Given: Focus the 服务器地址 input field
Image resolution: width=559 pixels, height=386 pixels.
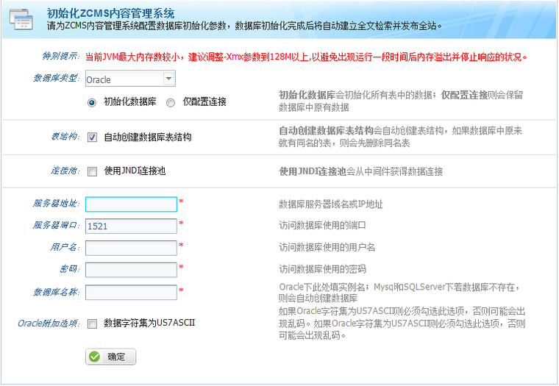Looking at the screenshot, I should click(131, 204).
